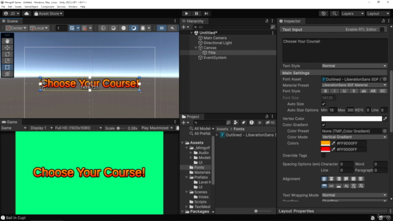The image size is (393, 221).
Task: Click the Step frame button
Action: click(206, 14)
